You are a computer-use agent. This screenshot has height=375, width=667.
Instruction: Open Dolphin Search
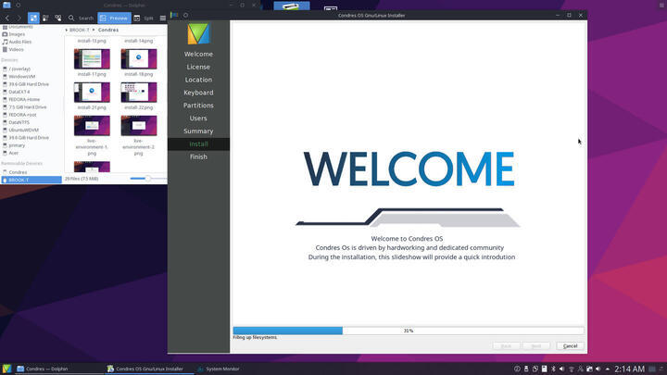tap(81, 18)
